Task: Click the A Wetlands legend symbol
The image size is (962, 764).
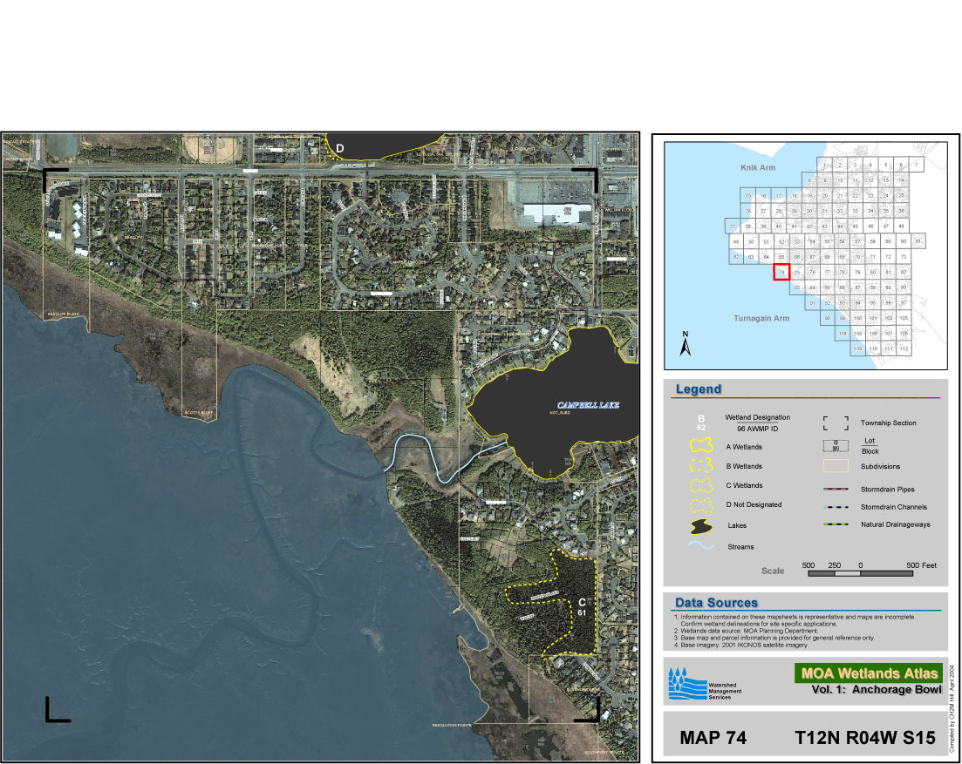Action: click(x=700, y=446)
